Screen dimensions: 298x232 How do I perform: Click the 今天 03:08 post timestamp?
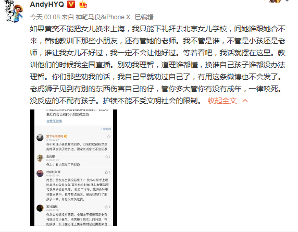point(45,17)
